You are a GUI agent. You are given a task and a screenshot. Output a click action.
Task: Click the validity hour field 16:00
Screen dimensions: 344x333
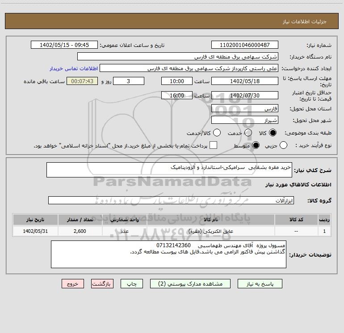pos(177,95)
